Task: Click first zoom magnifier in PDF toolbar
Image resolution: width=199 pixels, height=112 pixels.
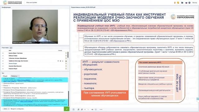Action: coord(78,109)
